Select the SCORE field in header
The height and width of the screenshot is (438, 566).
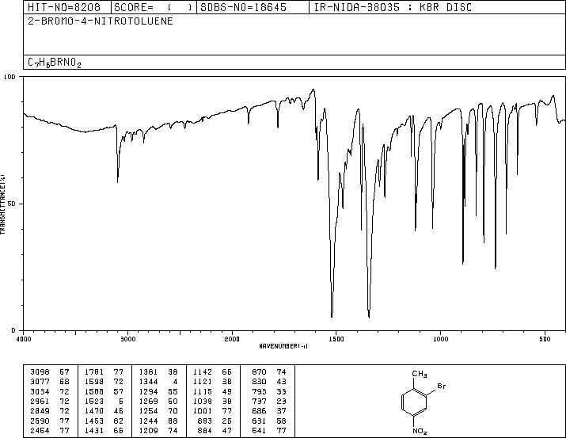[x=154, y=7]
